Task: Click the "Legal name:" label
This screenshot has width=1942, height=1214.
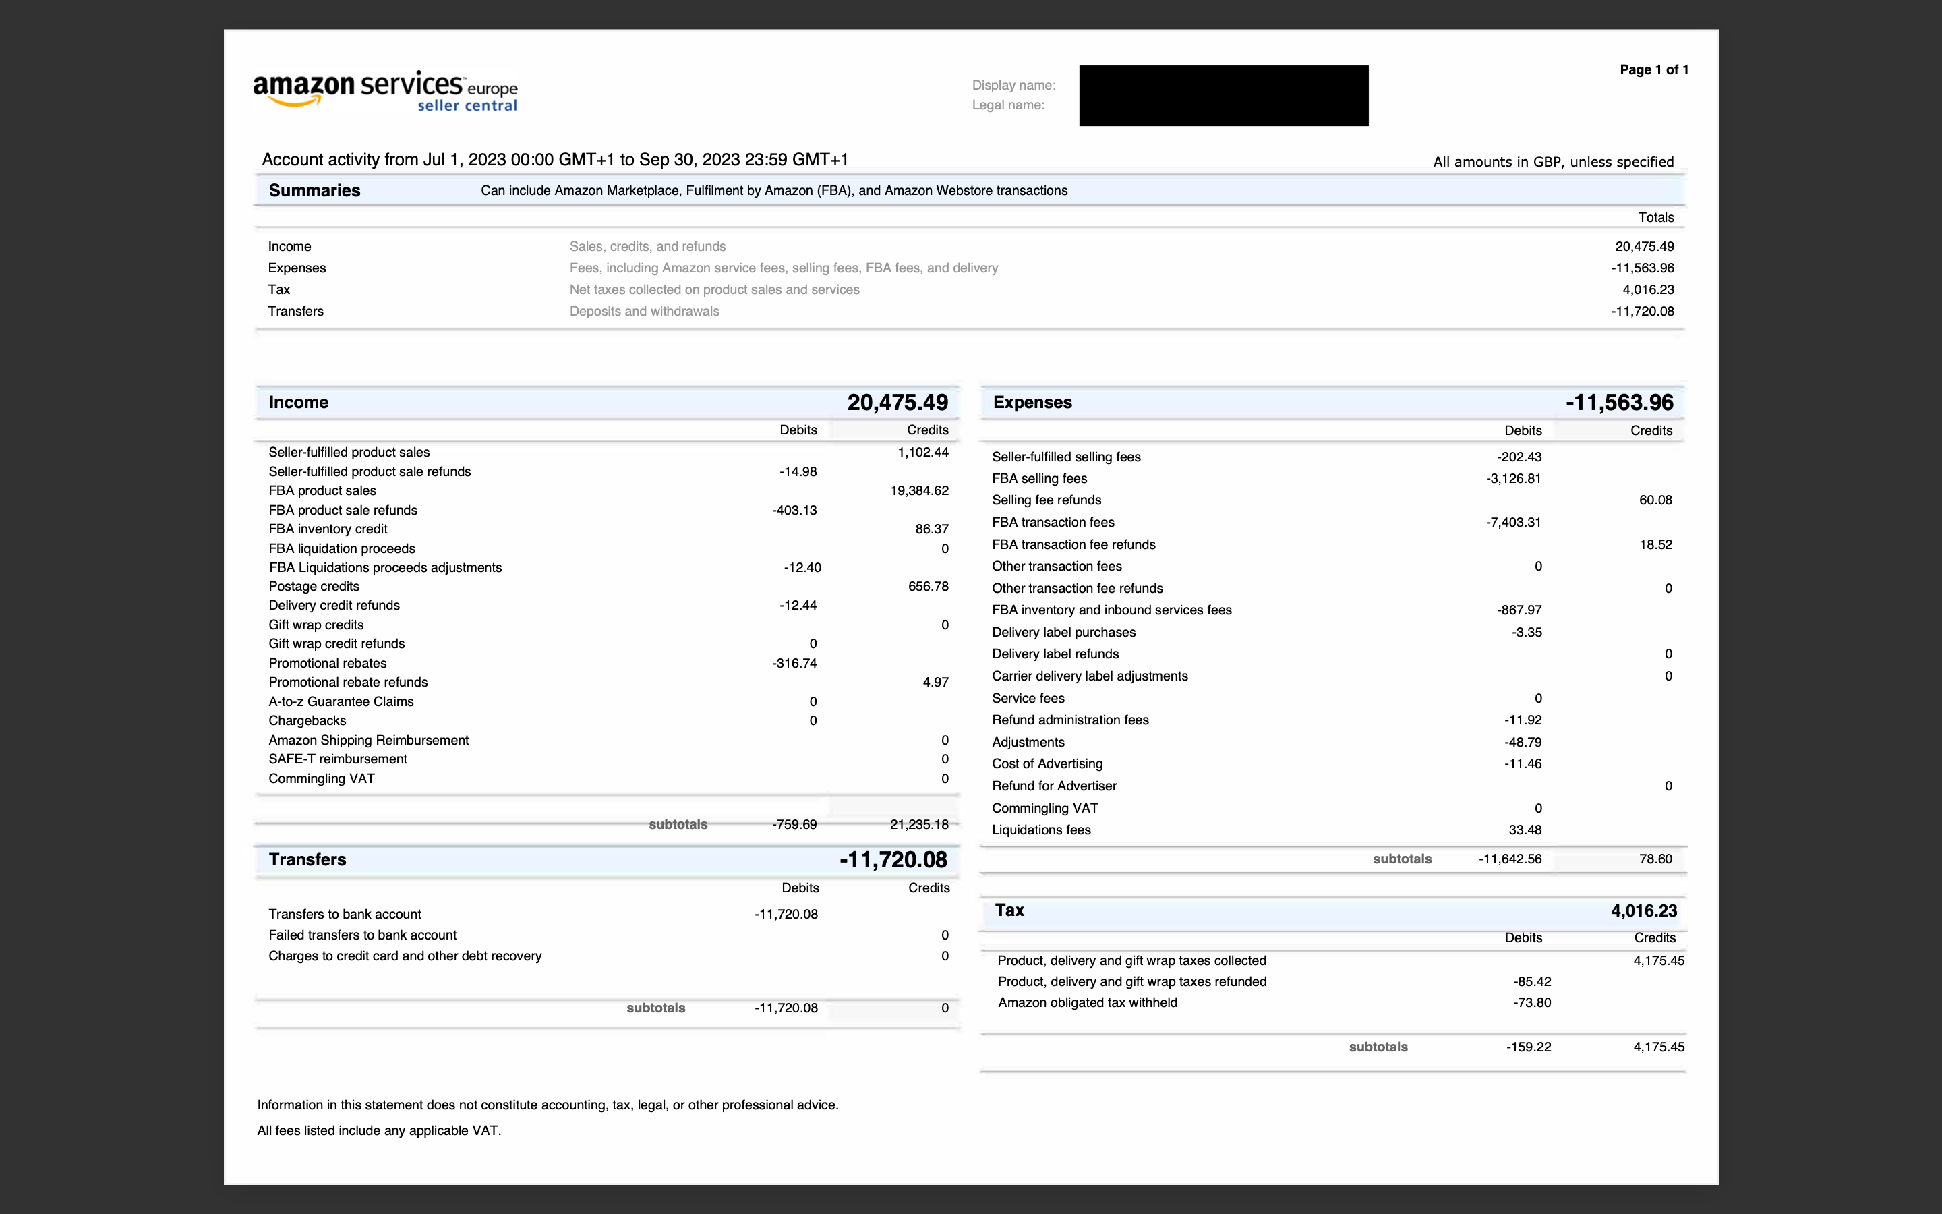Action: tap(1008, 105)
